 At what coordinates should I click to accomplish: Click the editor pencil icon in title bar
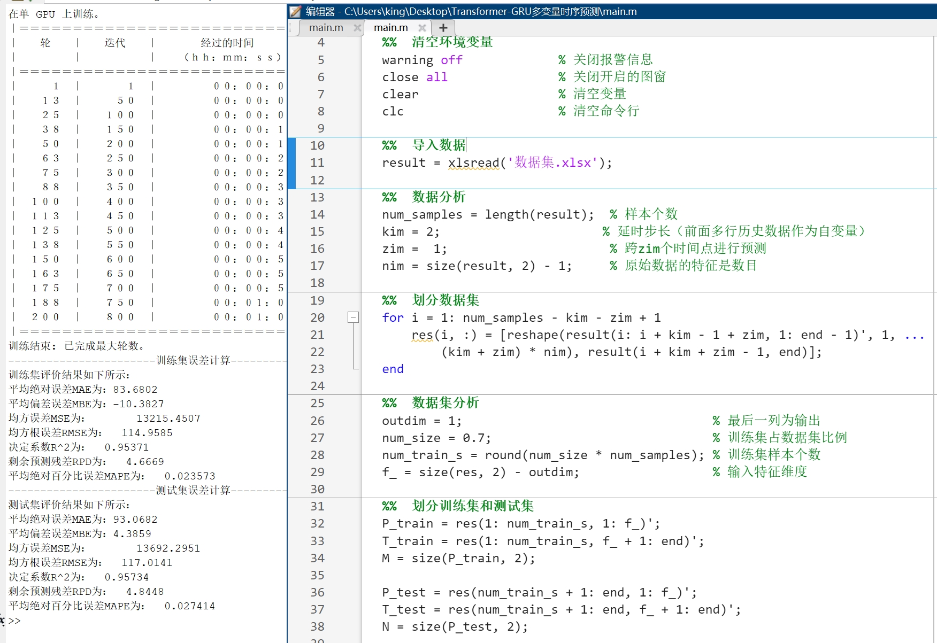[294, 11]
